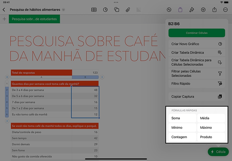Select cell "Dieta/controle de peso"
Screen dimensions: 232x161
point(42,132)
